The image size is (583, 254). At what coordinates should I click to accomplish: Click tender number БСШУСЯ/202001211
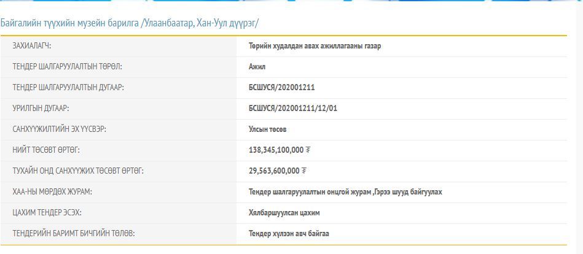pyautogui.click(x=281, y=88)
